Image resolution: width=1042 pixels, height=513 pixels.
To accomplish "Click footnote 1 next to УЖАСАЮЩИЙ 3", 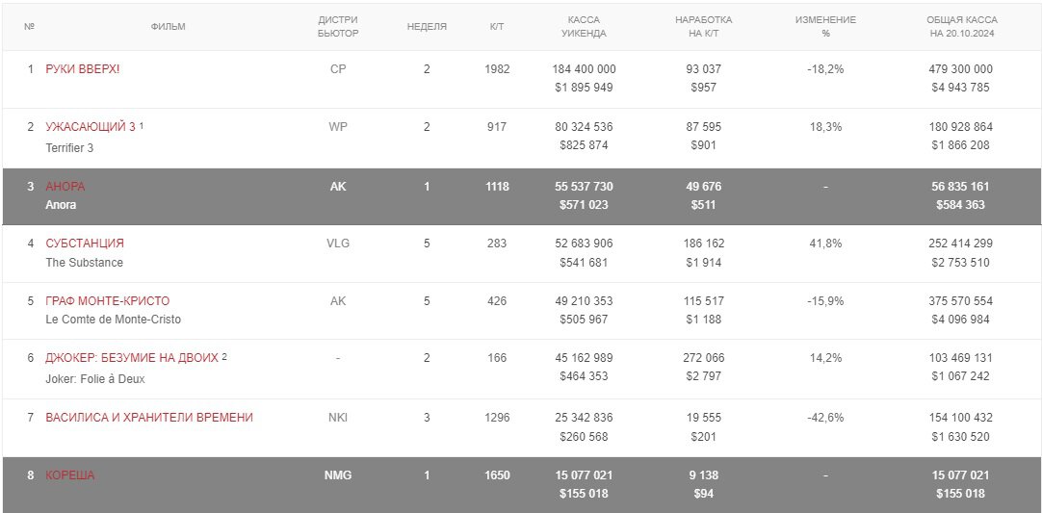I will pos(142,125).
